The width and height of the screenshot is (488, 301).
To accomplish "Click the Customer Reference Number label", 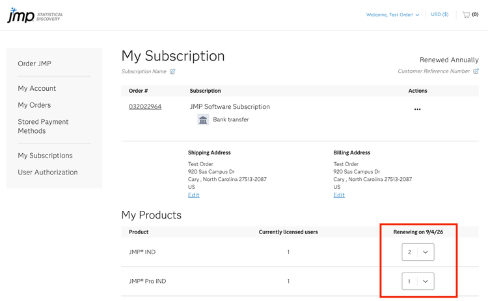I will click(x=434, y=71).
